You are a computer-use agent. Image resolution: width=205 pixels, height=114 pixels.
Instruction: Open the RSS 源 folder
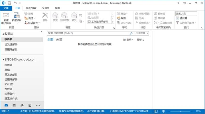[9, 84]
